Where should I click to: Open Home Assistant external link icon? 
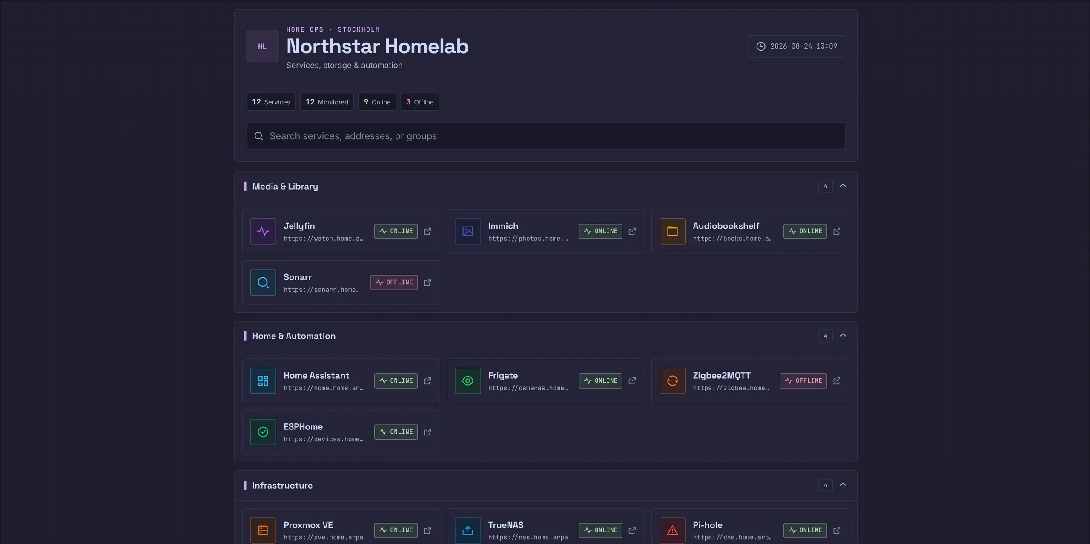[x=427, y=381]
